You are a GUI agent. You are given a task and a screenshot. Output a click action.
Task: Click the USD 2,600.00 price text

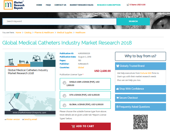pos(103,71)
